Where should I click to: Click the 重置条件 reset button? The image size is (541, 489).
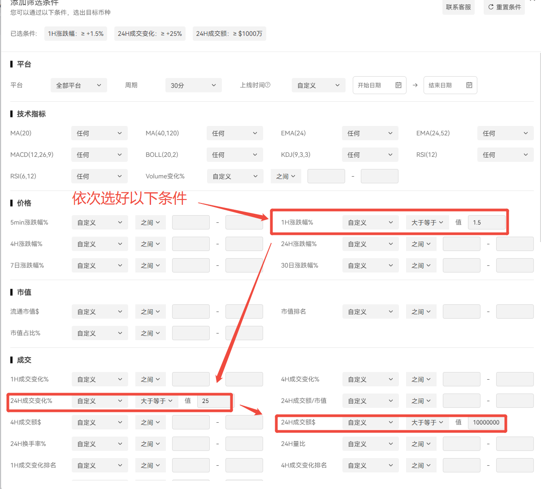[x=504, y=7]
